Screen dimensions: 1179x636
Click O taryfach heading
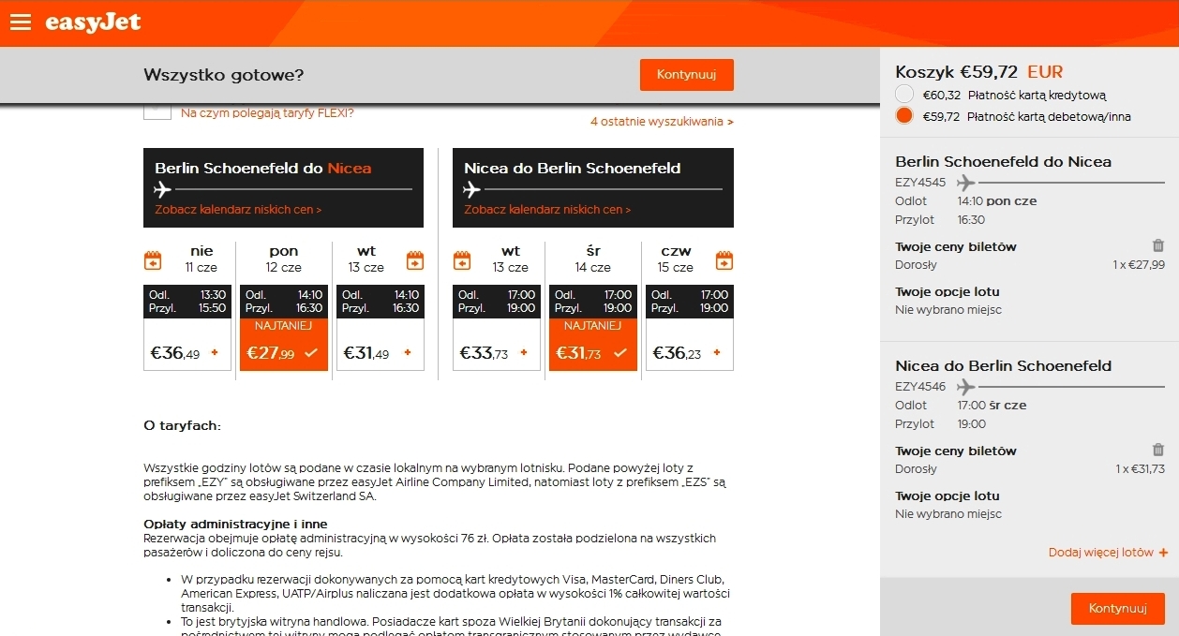(182, 425)
